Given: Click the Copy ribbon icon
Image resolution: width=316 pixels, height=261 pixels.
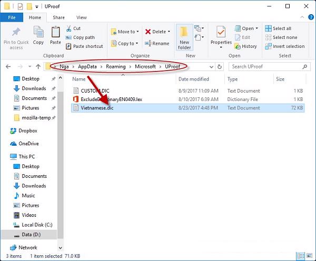Looking at the screenshot, I should [38, 32].
